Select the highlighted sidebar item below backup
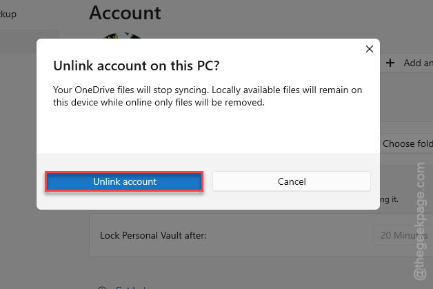Screen dimensions: 433x289 pyautogui.click(x=29, y=41)
